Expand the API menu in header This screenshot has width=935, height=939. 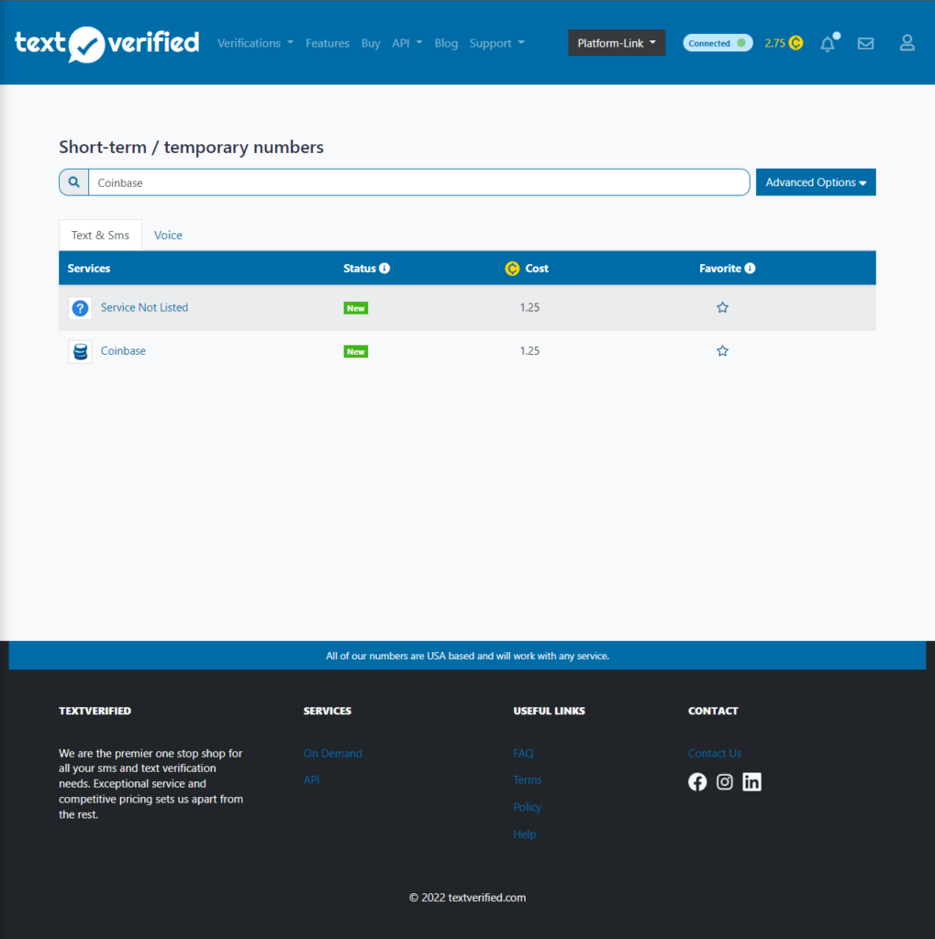pyautogui.click(x=407, y=43)
